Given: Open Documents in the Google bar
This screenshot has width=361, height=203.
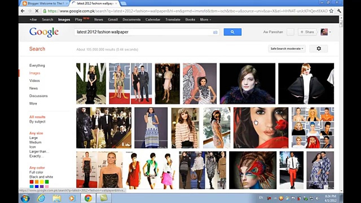Looking at the screenshot, I should 131,19.
